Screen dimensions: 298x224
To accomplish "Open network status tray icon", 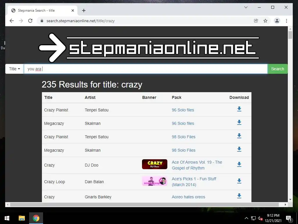I will click(253, 218).
